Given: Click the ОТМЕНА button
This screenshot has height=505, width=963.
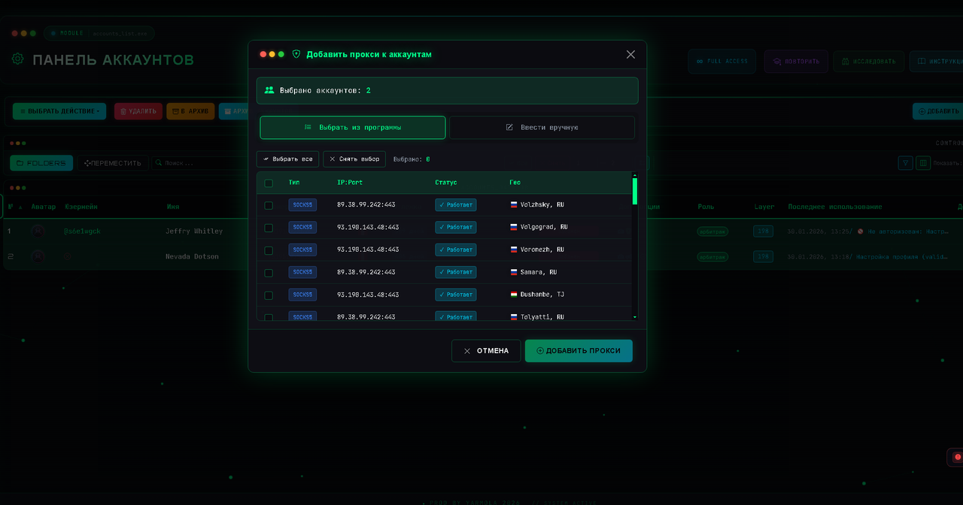Looking at the screenshot, I should [x=486, y=351].
